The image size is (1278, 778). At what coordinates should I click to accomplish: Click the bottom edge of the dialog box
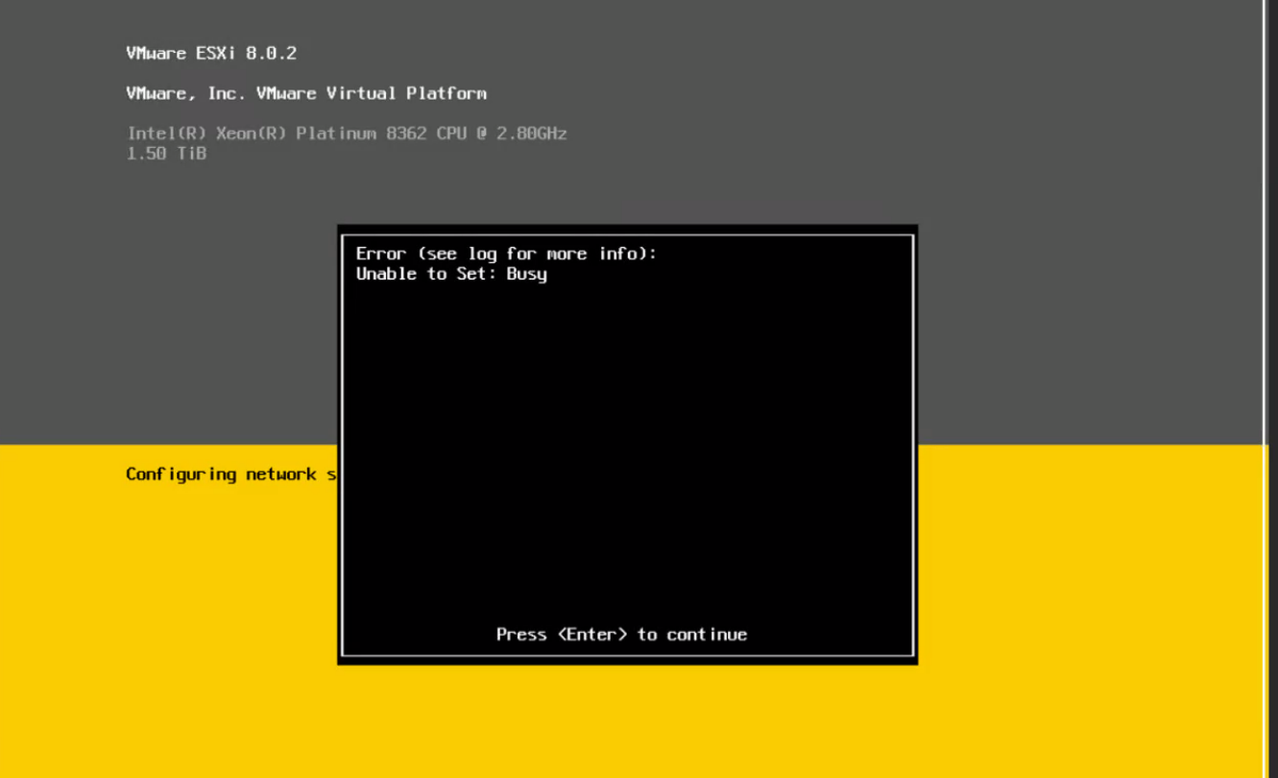[624, 661]
